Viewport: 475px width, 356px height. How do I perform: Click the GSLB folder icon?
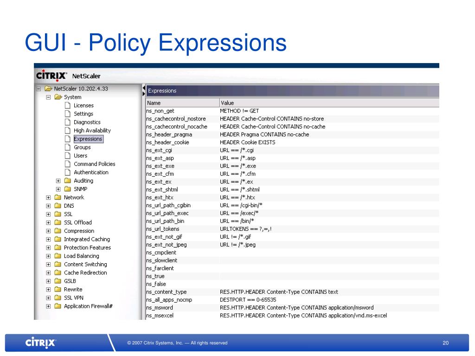point(58,281)
